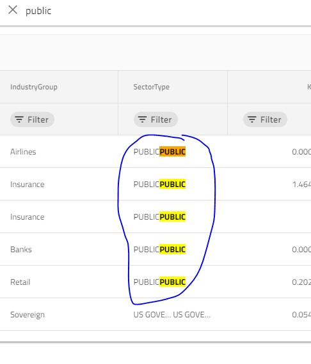
Task: Clear the search with the X icon
Action: 13,10
